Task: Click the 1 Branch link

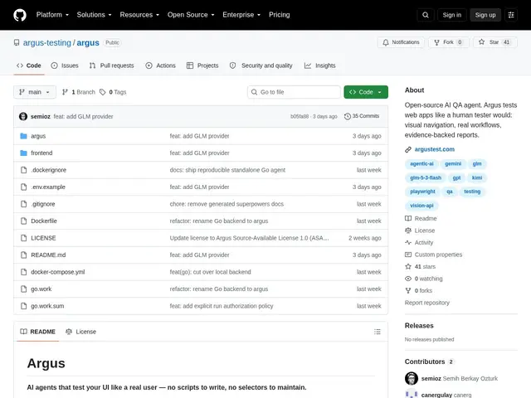Action: click(x=79, y=92)
